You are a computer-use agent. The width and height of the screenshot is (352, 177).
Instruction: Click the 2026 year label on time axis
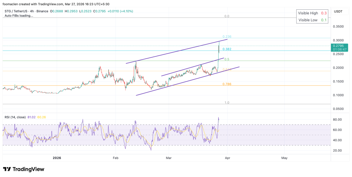[57, 158]
